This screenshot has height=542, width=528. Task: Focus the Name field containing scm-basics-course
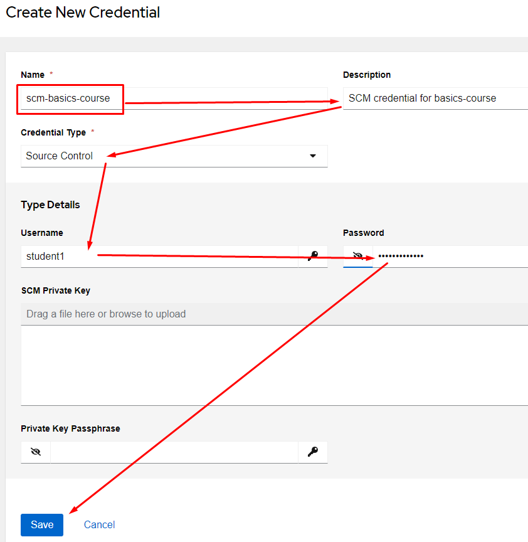tap(69, 98)
